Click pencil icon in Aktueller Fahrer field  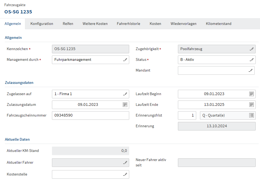(125, 163)
